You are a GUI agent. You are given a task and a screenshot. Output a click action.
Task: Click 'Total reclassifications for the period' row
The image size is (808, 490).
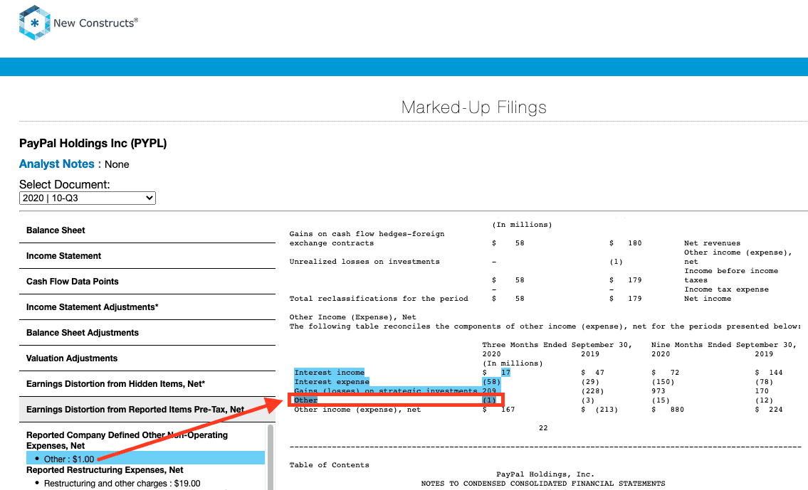[379, 299]
